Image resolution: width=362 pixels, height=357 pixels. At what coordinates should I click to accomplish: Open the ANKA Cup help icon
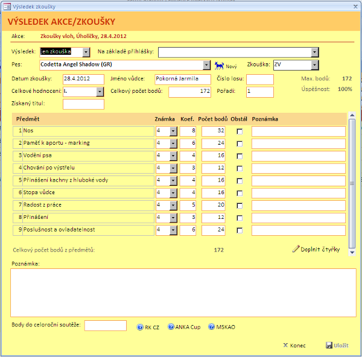coord(171,327)
